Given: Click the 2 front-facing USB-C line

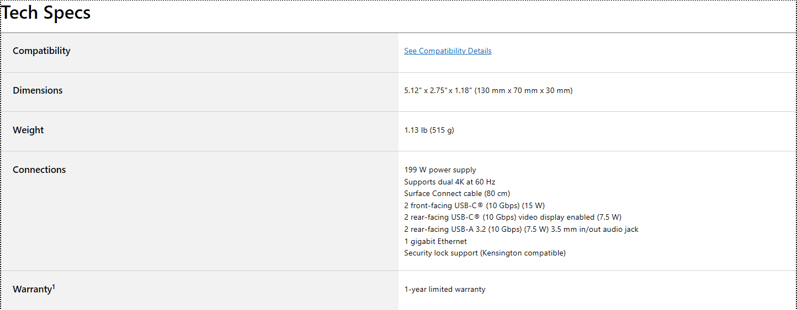Looking at the screenshot, I should (x=474, y=206).
